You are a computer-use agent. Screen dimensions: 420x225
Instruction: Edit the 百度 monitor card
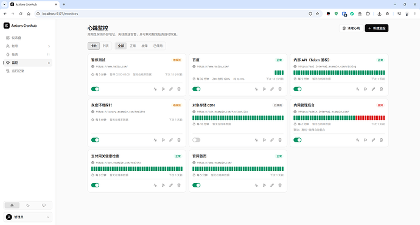tap(272, 89)
